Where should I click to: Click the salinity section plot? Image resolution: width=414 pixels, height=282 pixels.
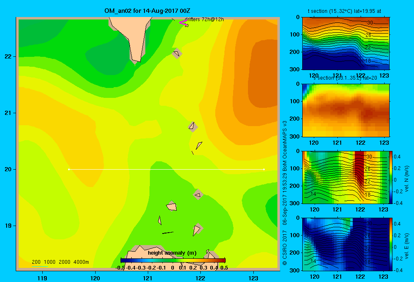click(x=346, y=110)
